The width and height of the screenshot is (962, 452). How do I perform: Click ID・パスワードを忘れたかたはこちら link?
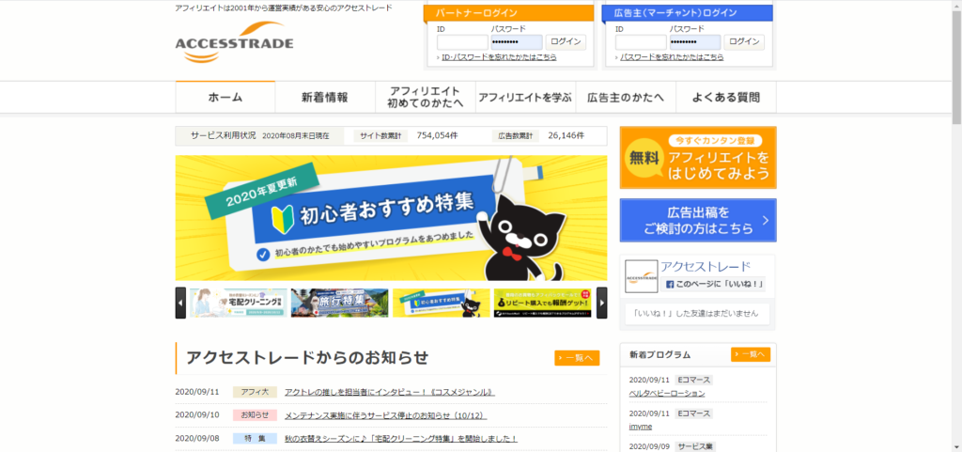(500, 57)
